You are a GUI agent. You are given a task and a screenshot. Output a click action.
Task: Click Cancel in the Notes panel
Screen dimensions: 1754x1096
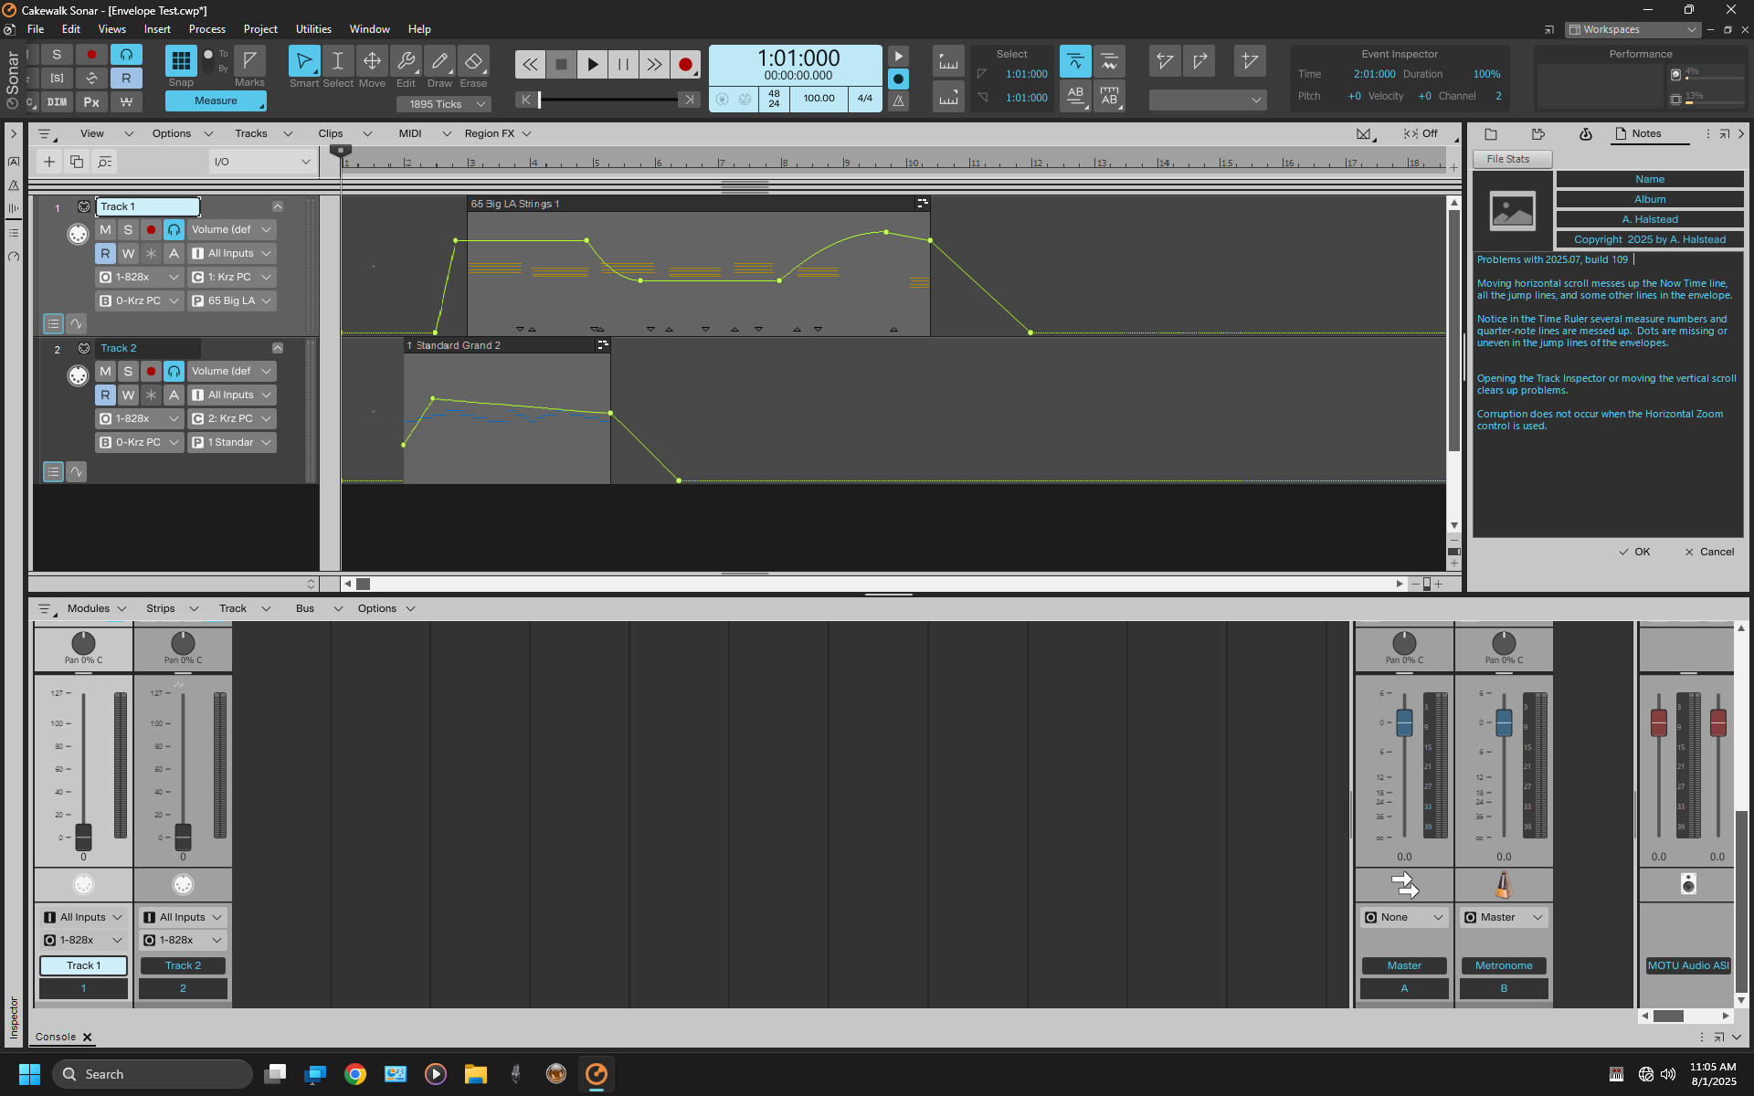pos(1709,552)
